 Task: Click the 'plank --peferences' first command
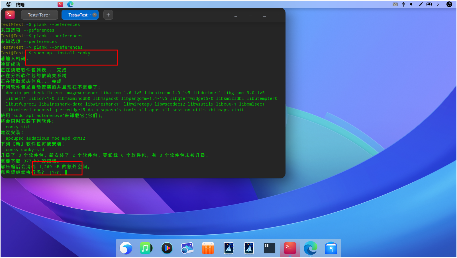click(x=57, y=24)
